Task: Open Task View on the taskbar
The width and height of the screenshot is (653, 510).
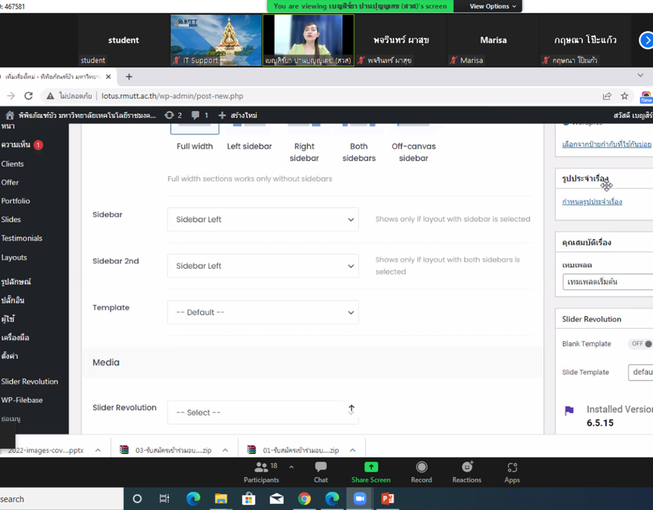Action: click(x=164, y=499)
